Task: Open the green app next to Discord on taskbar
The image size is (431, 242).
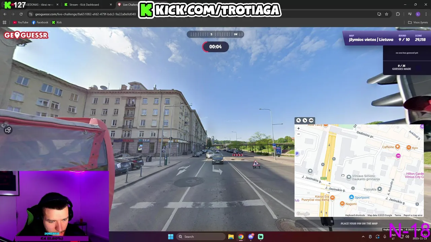Action: (261, 237)
